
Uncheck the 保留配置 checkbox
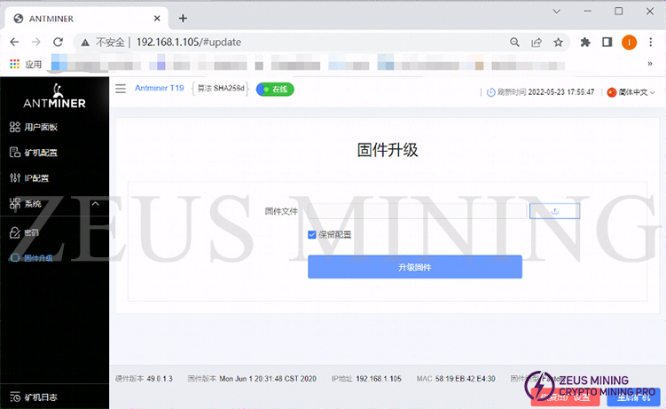tap(312, 234)
